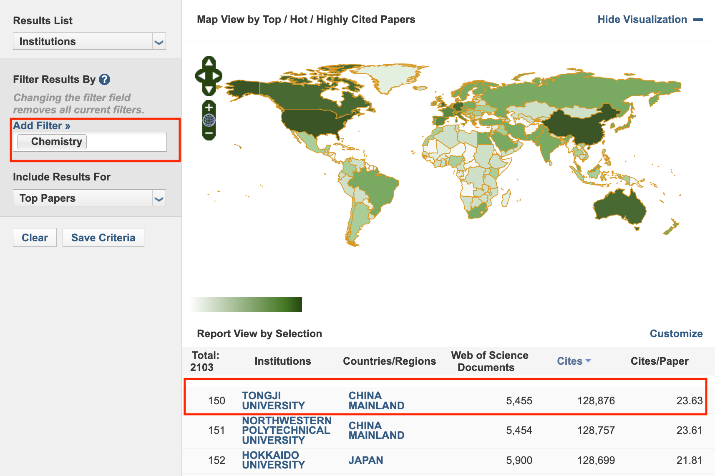Open Customize for the report view
The width and height of the screenshot is (715, 476).
tap(676, 333)
